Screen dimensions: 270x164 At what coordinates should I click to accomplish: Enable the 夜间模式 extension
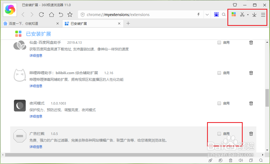point(219,103)
